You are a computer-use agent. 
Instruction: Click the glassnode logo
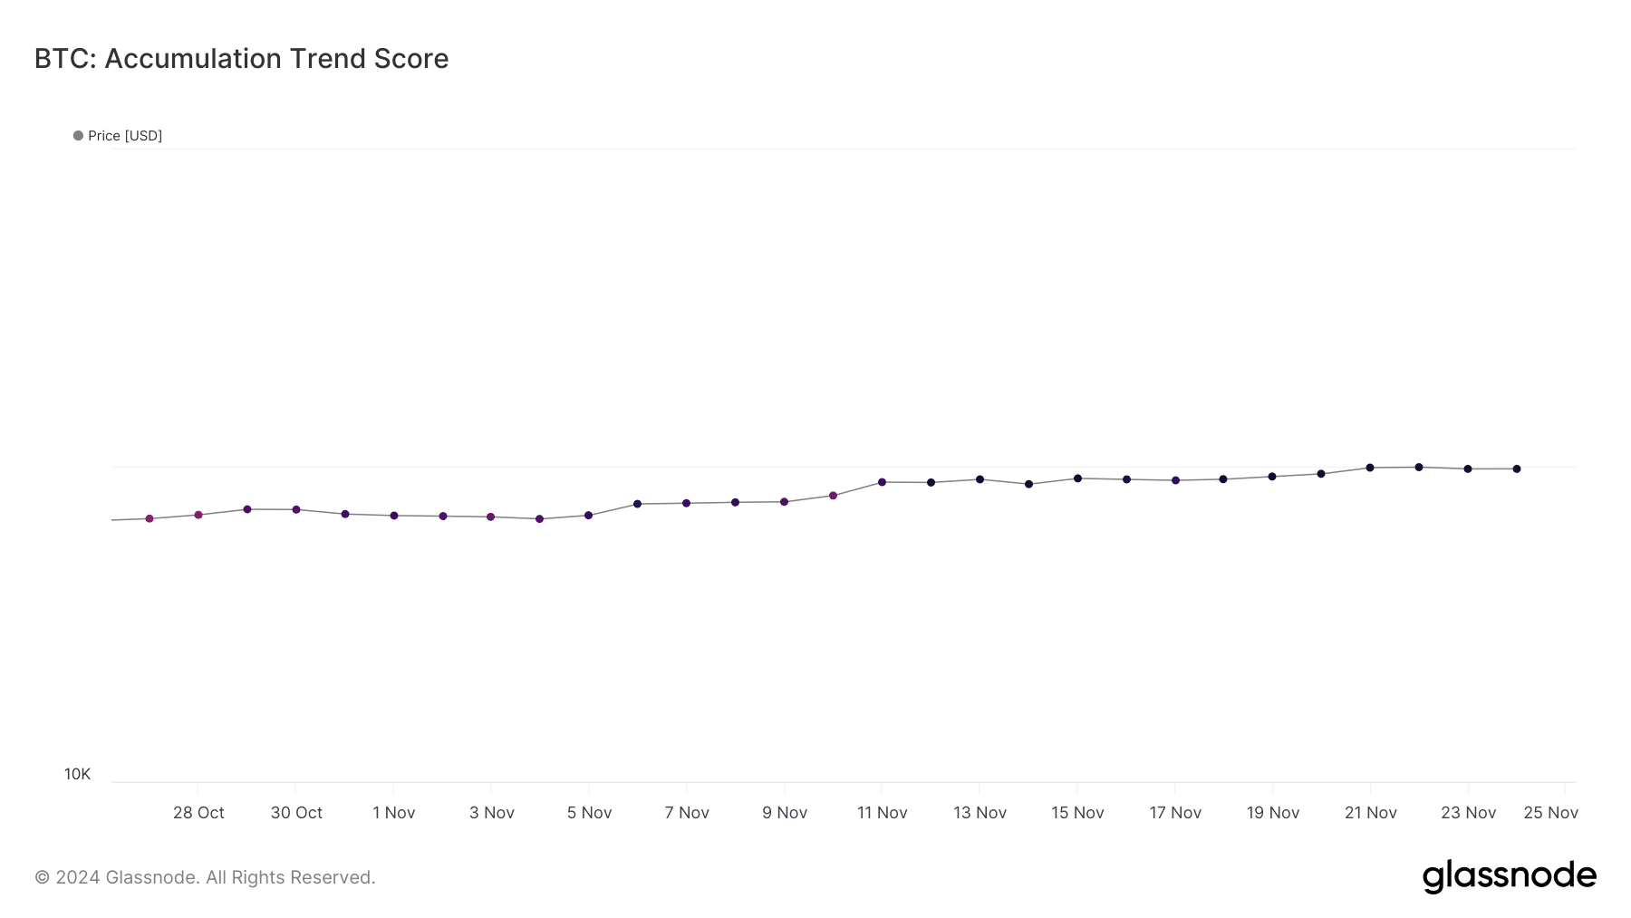(x=1509, y=876)
